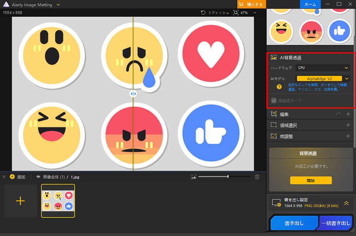Start AI processing with the 開始 button
Viewport: 356px width, 236px height.
click(x=311, y=180)
